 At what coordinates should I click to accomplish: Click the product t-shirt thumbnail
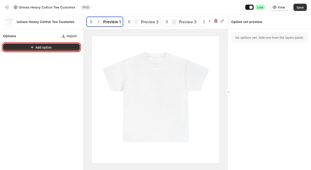(x=9, y=22)
